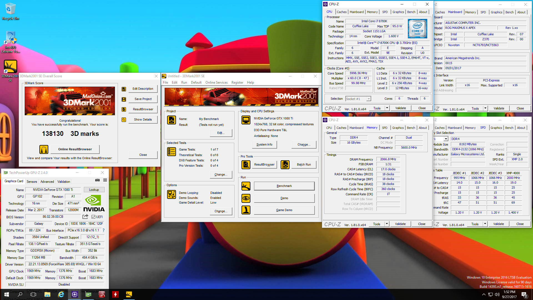Screen dimensions: 533x300
Task: Click the Options section icon in 3DMark2001
Action: click(x=172, y=194)
